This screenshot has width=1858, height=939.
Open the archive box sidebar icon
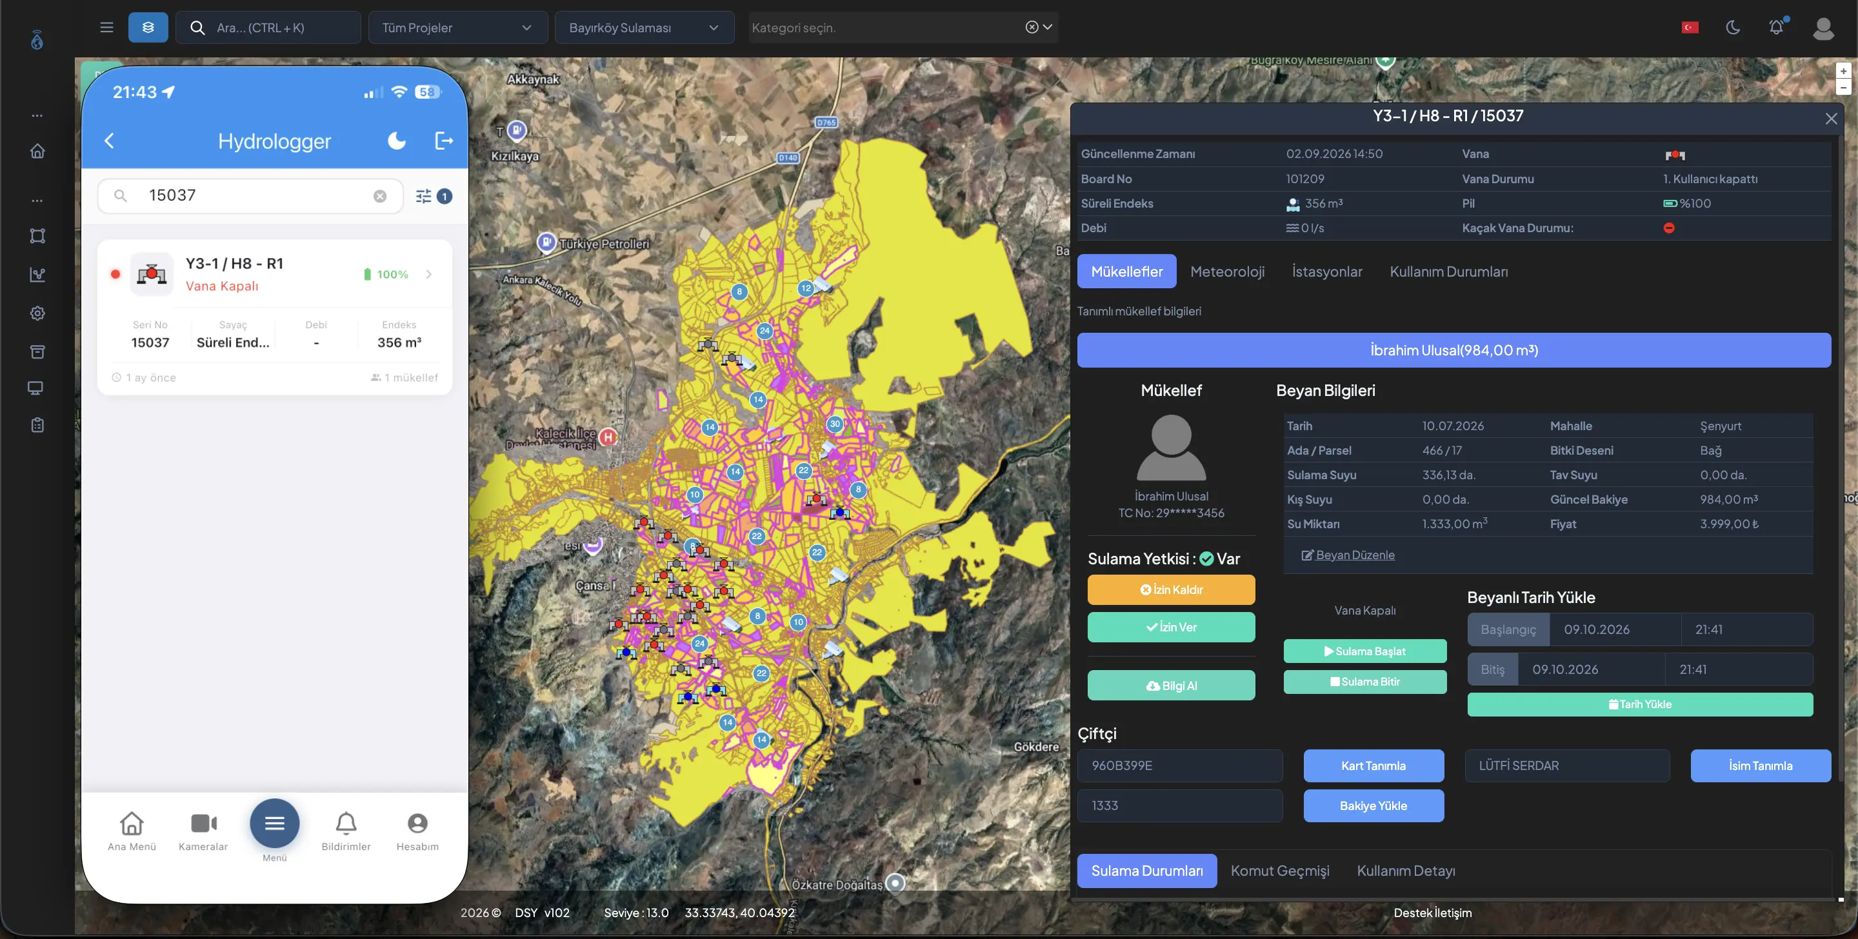pyautogui.click(x=37, y=351)
